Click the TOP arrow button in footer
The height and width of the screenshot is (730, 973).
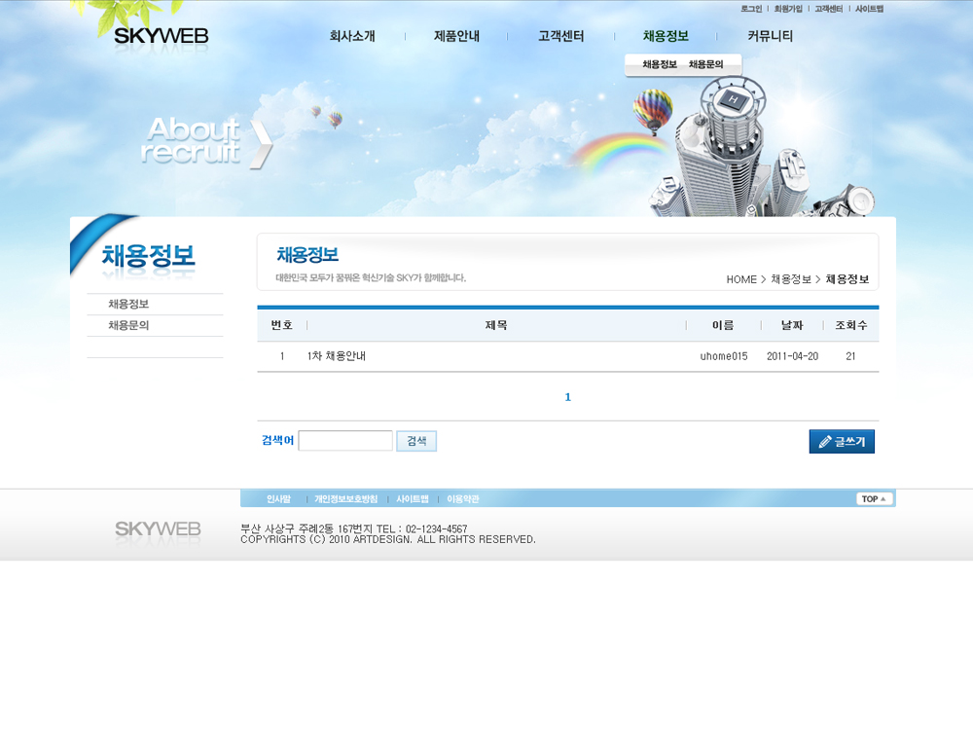click(874, 498)
